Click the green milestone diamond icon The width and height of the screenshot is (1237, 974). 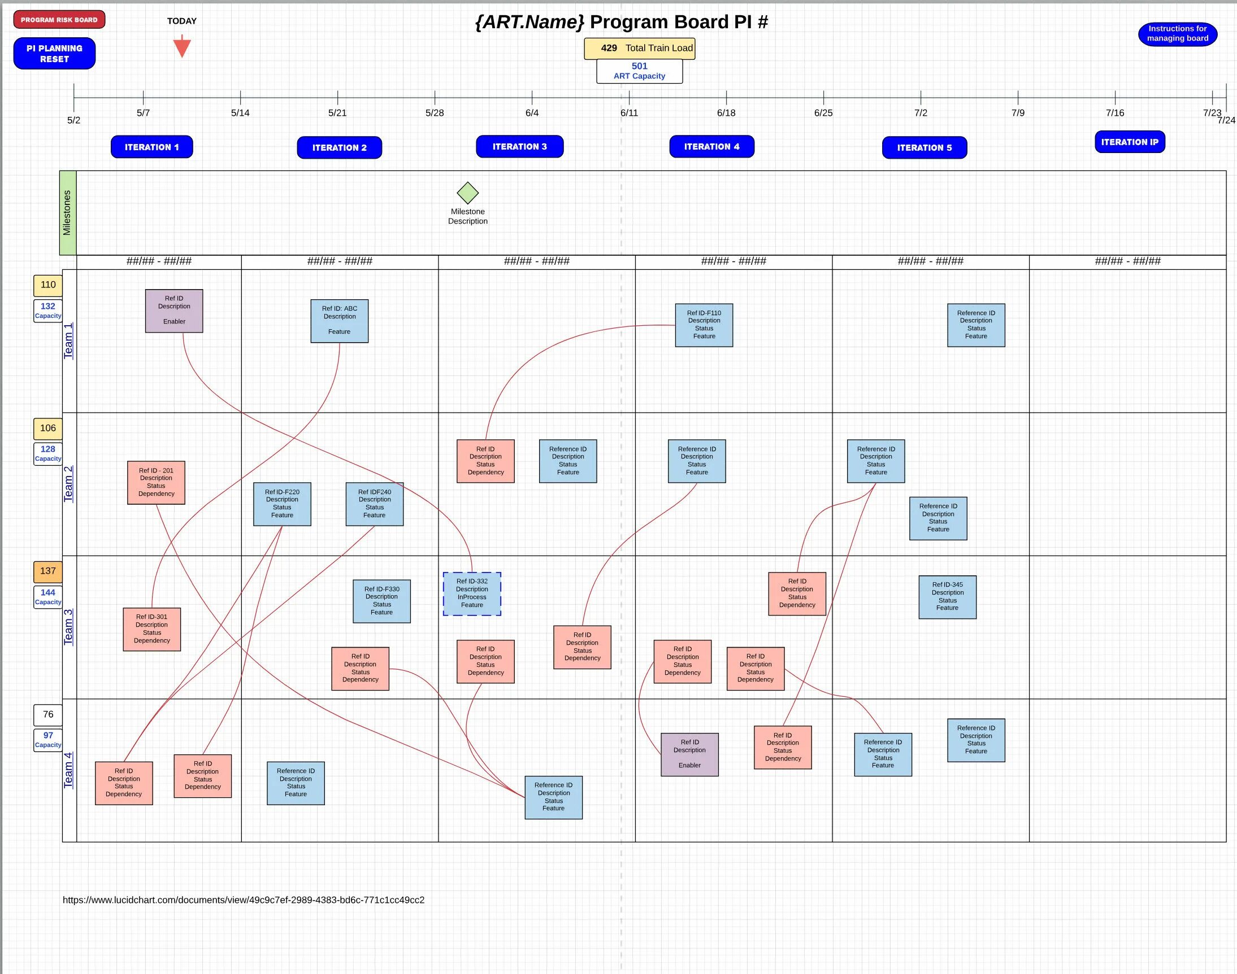click(x=467, y=193)
